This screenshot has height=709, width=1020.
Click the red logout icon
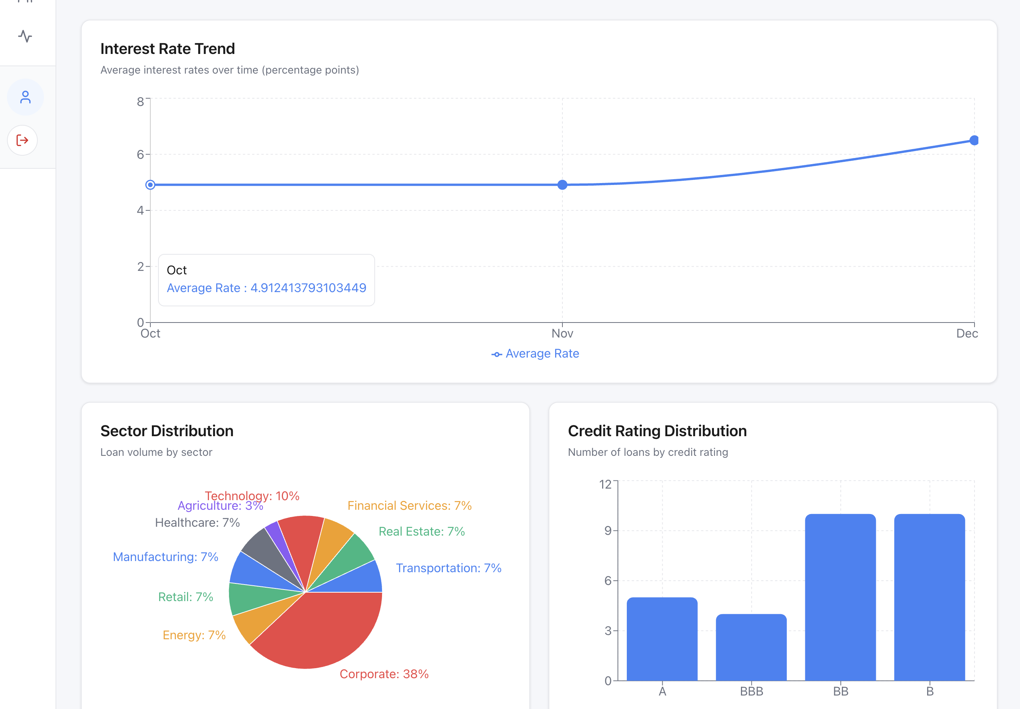pos(22,140)
